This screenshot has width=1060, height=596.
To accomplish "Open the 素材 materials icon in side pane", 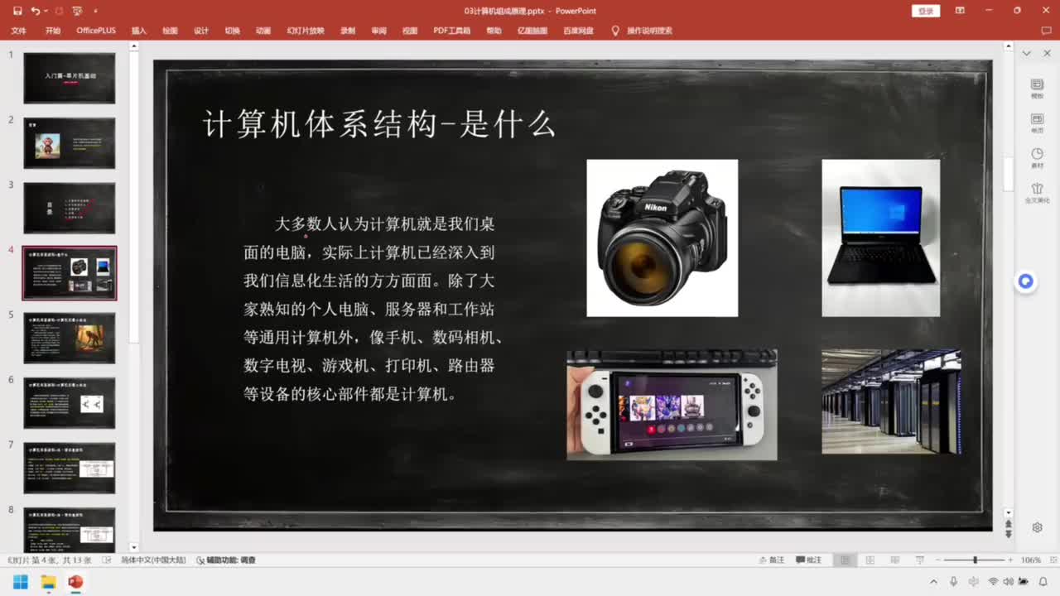I will (1037, 157).
